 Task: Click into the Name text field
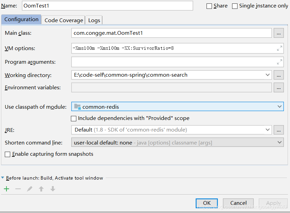(x=107, y=6)
